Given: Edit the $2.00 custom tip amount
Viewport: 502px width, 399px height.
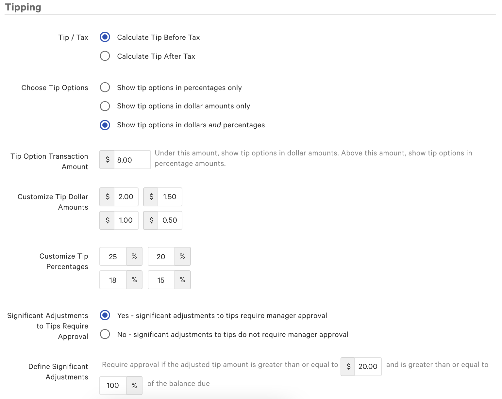Looking at the screenshot, I should coord(126,197).
